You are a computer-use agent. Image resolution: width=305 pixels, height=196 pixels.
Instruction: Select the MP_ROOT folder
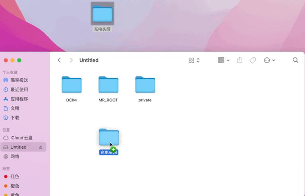[108, 85]
